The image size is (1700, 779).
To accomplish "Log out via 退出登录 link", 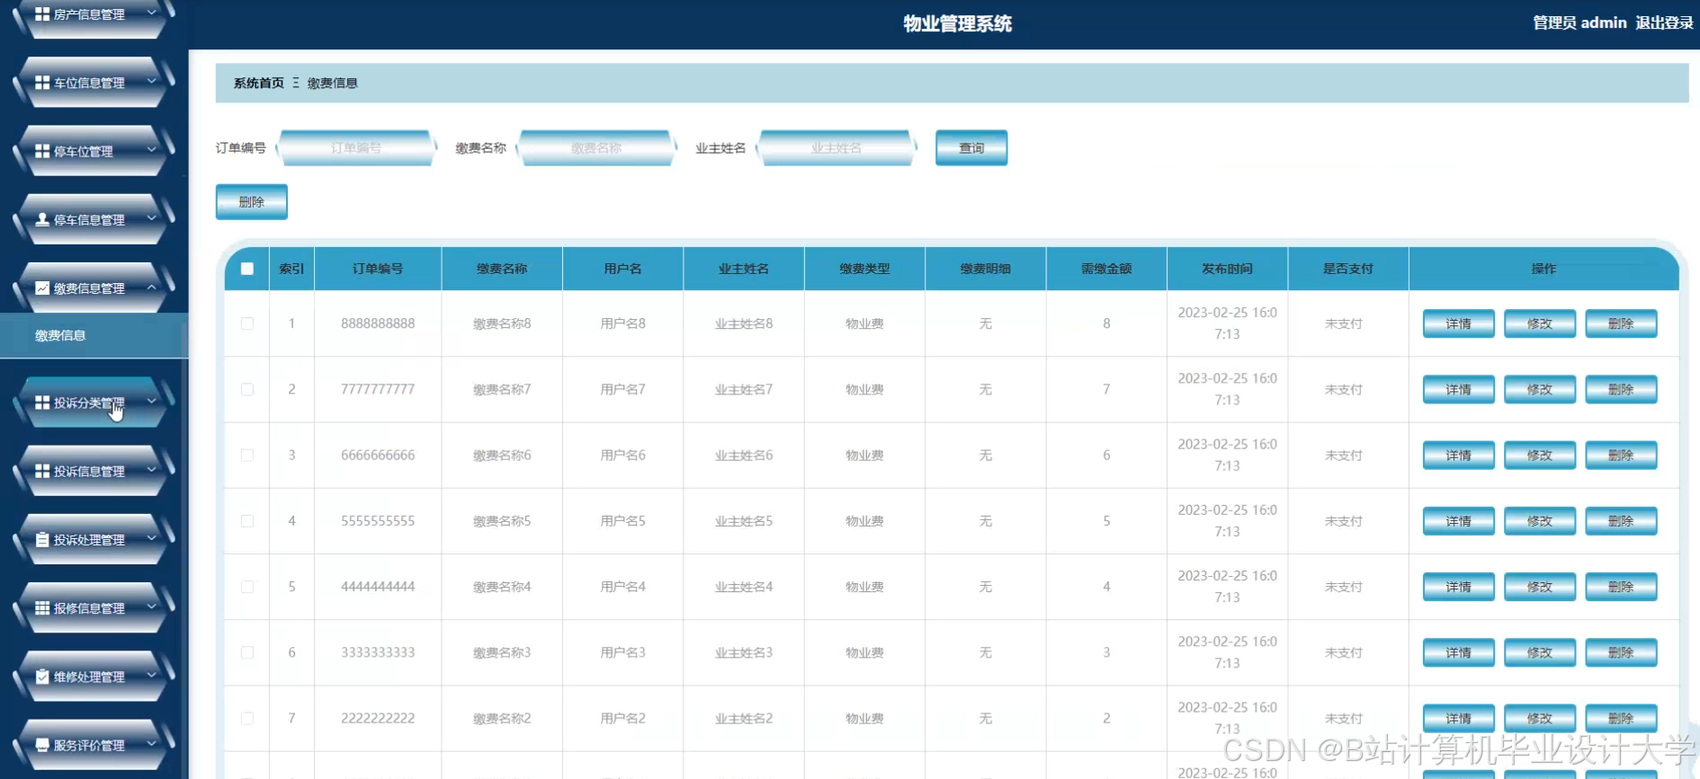I will coord(1664,22).
